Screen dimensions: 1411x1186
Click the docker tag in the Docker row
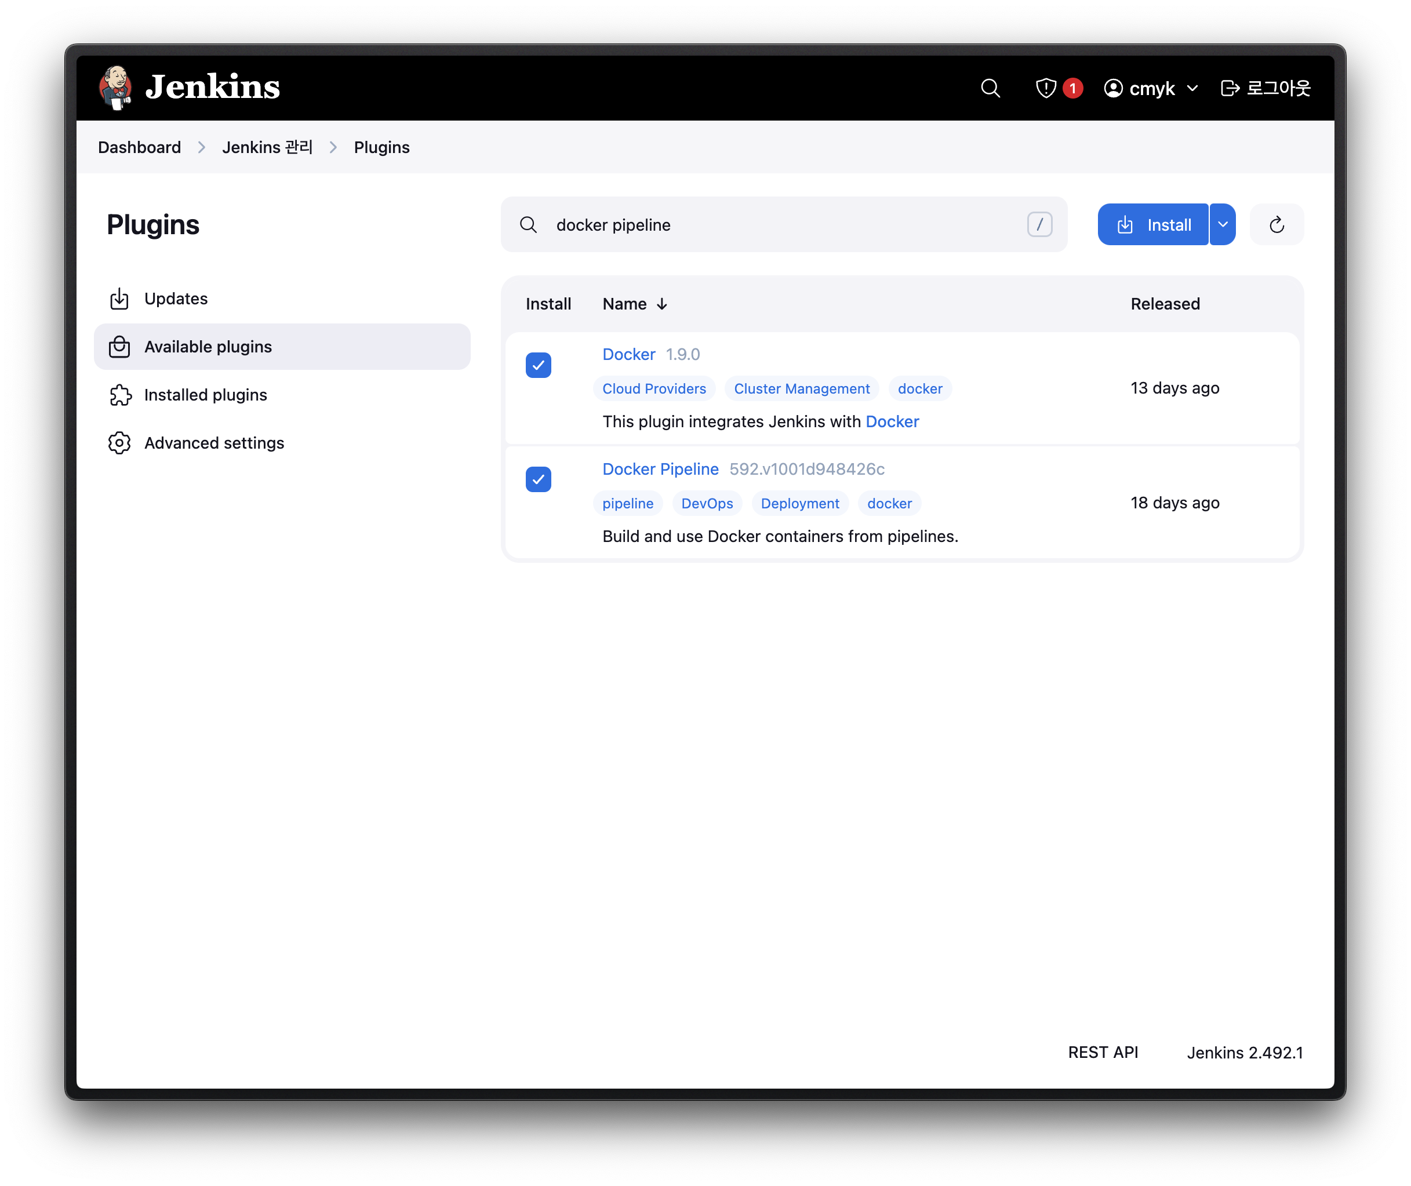tap(919, 388)
